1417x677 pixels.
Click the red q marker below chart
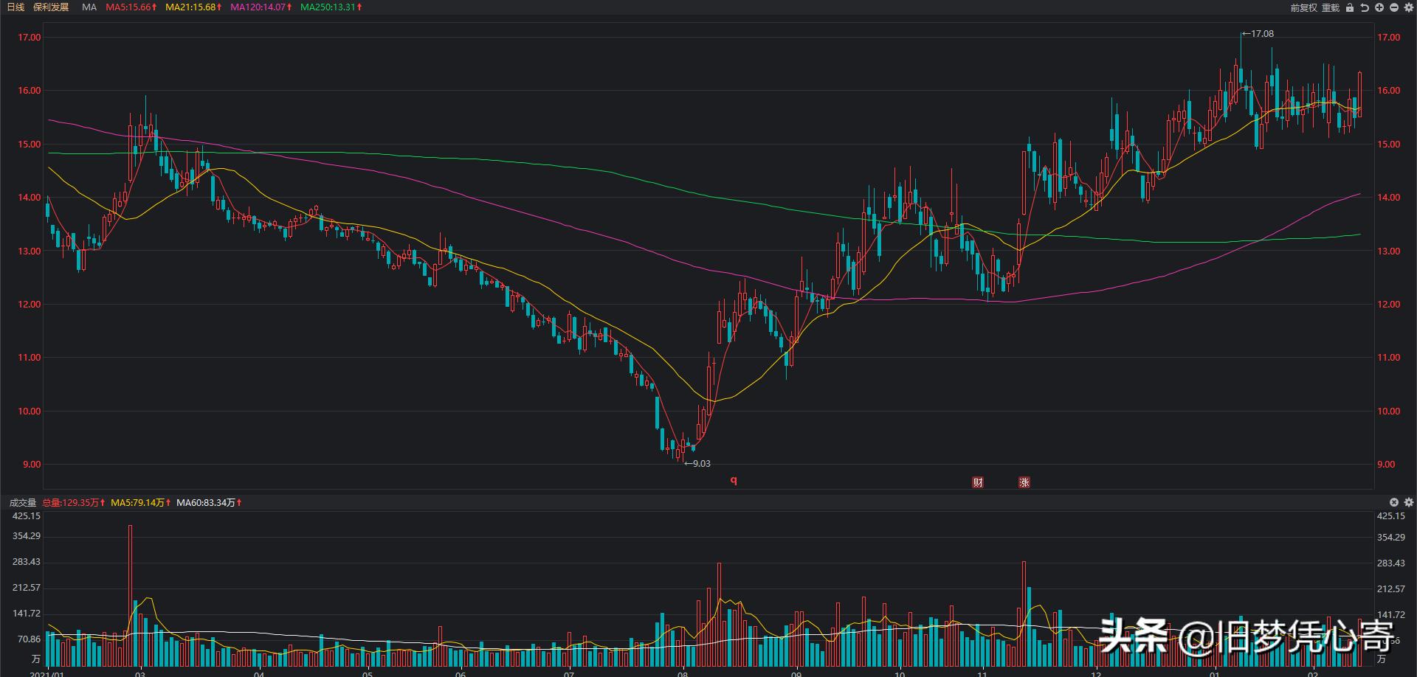tap(734, 481)
